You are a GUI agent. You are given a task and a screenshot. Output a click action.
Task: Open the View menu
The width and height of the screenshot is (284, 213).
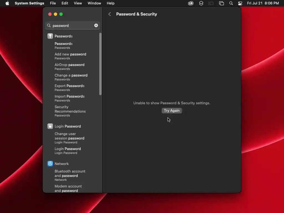(x=78, y=3)
